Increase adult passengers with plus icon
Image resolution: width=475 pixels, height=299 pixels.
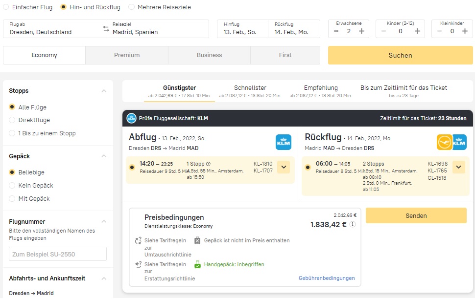361,31
